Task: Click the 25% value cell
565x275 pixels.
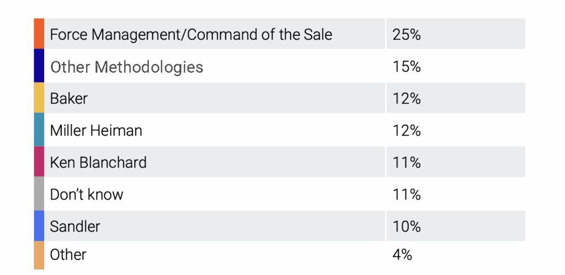Action: click(x=407, y=35)
